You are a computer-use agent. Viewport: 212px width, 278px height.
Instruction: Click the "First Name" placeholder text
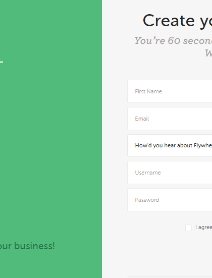click(x=148, y=91)
